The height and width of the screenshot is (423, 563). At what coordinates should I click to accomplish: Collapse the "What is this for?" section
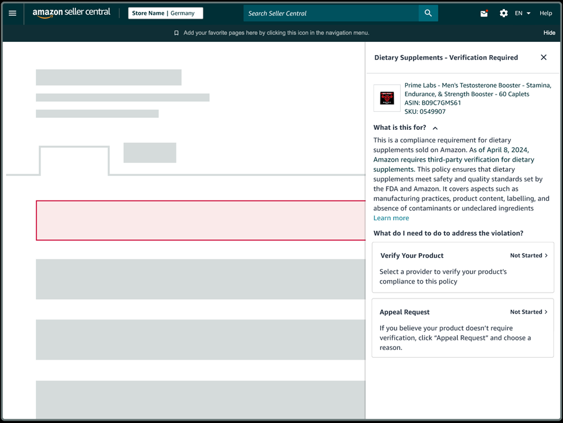435,128
